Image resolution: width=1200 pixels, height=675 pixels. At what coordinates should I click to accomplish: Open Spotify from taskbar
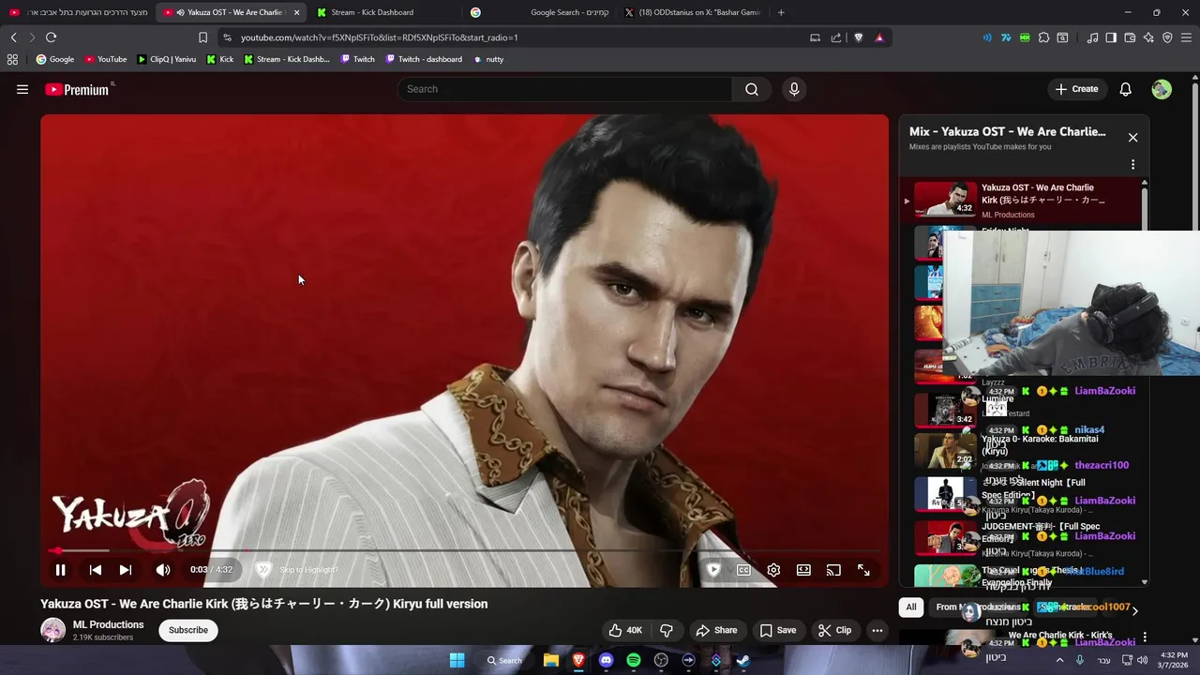tap(634, 660)
